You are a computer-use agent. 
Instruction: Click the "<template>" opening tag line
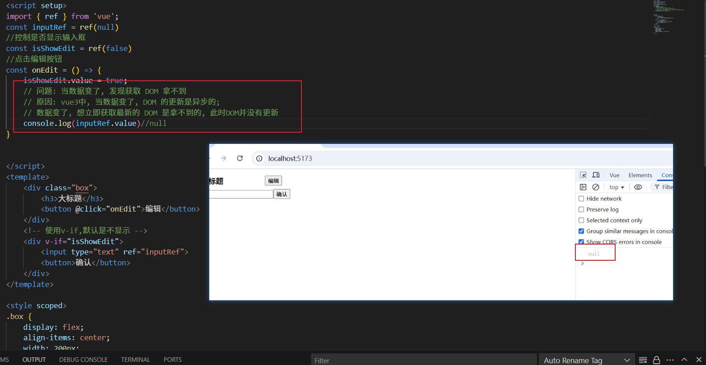[28, 177]
